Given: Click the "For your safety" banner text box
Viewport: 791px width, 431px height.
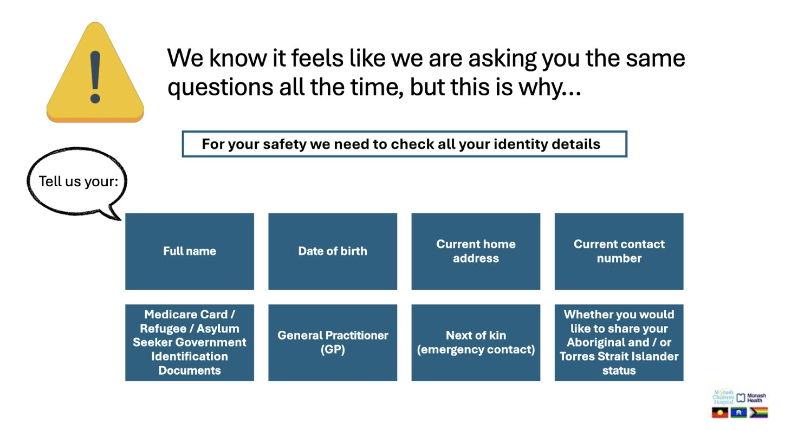Looking at the screenshot, I should tap(404, 144).
